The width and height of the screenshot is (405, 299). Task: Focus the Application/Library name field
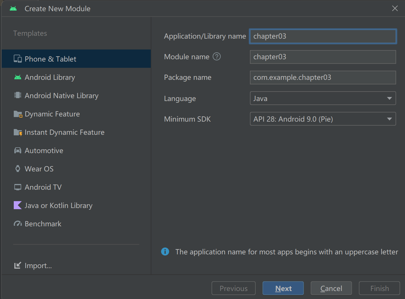pos(323,36)
